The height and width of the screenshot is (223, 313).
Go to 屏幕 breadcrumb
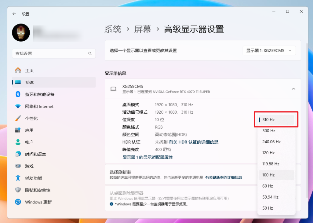click(x=142, y=29)
